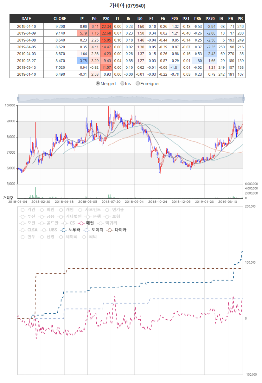Toggle the 개인 series in legend

coord(66,210)
